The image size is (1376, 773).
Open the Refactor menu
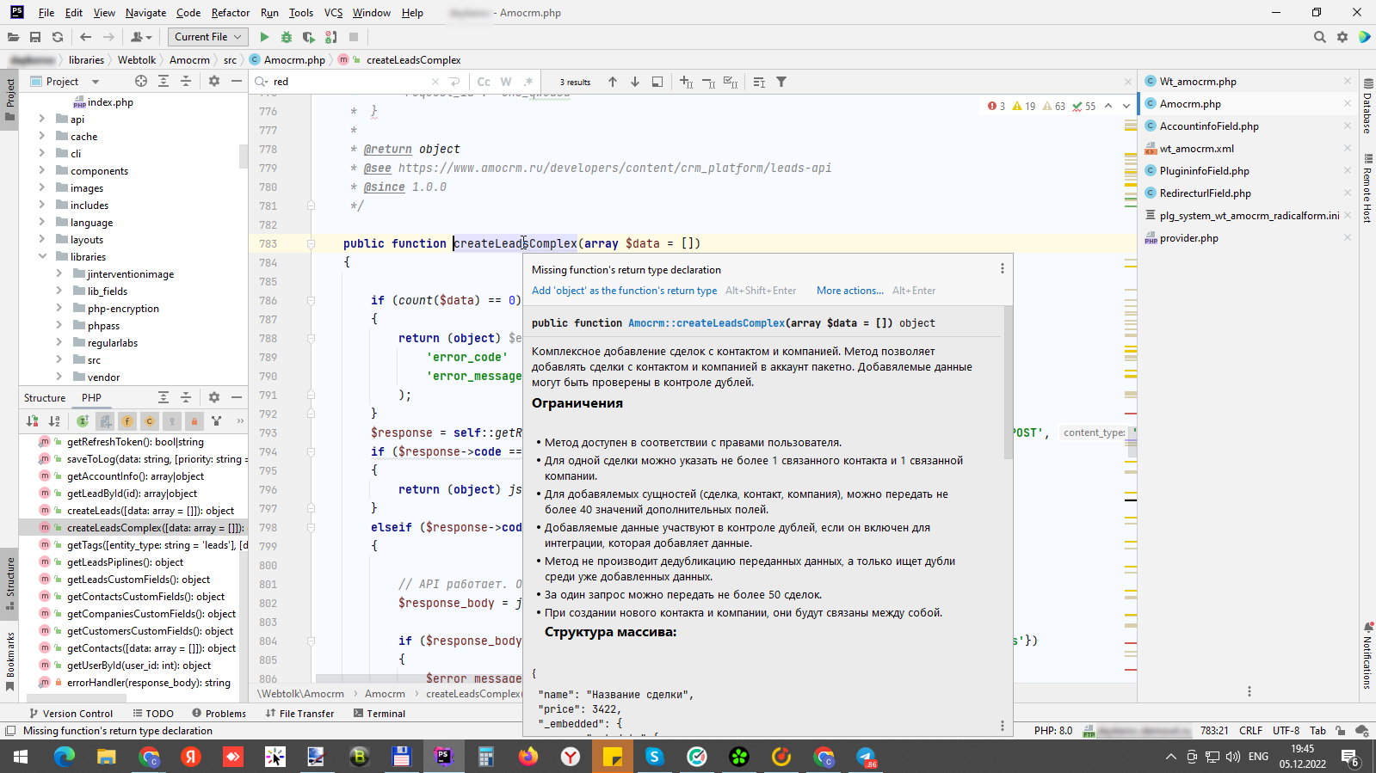pos(230,13)
